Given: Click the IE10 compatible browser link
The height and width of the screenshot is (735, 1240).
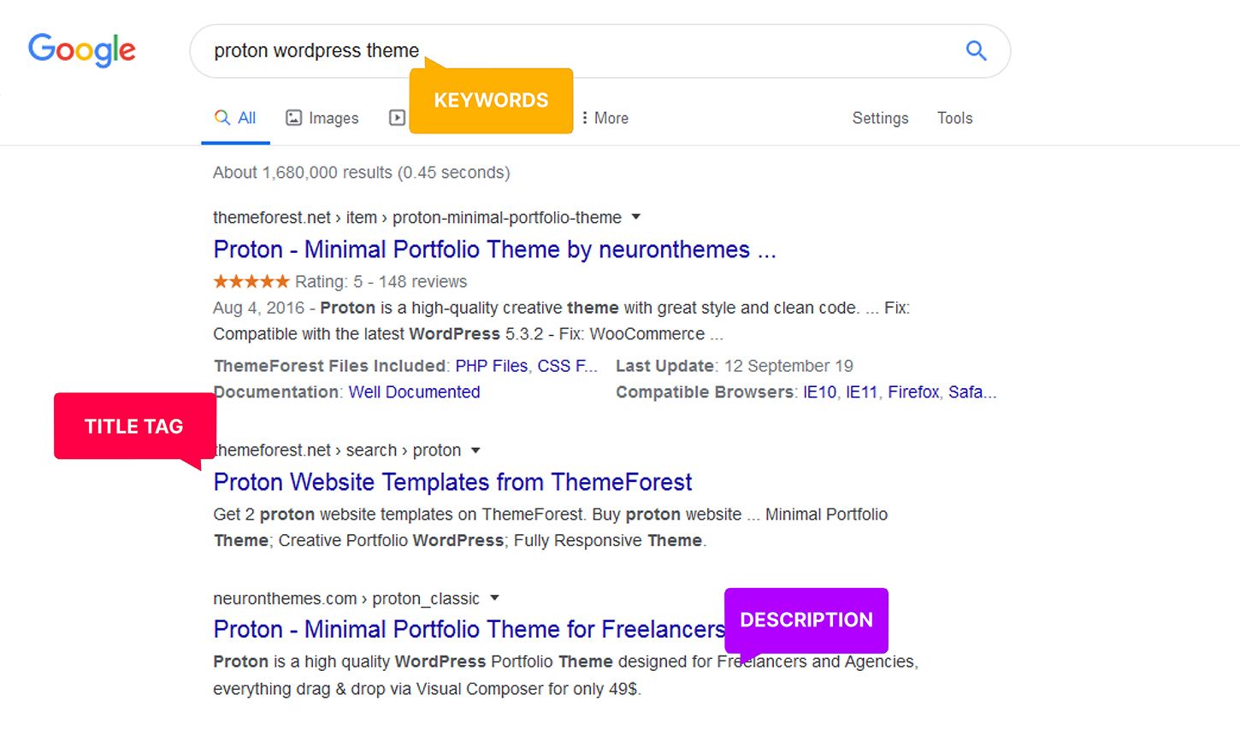Looking at the screenshot, I should [819, 392].
